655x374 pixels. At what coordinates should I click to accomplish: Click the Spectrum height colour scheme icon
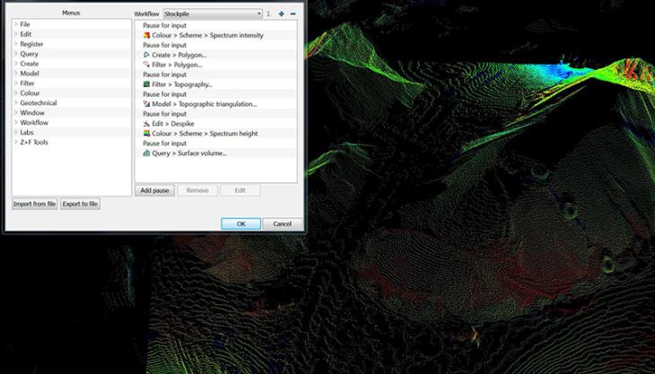pyautogui.click(x=146, y=134)
